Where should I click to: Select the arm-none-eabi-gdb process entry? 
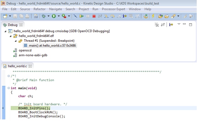pos(33,55)
